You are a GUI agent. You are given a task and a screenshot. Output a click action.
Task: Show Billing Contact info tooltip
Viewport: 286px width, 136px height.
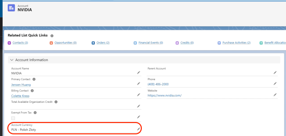coord(32,90)
